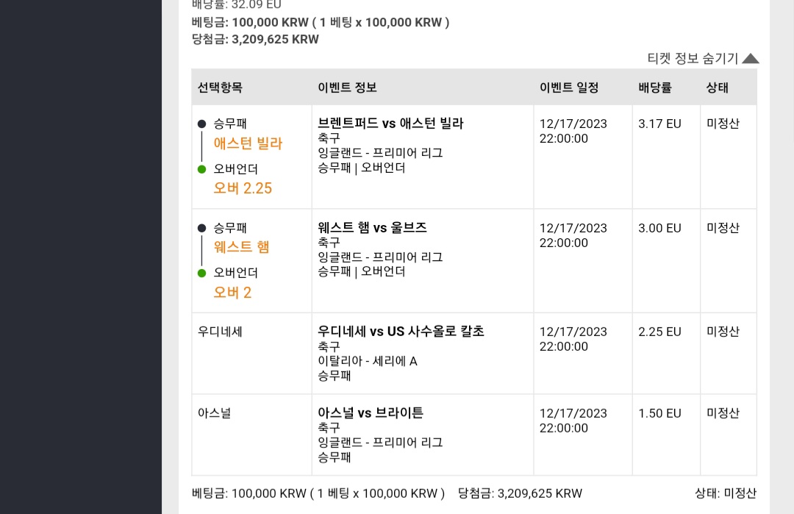
Task: Click the '배당률' column header
Action: [x=655, y=88]
